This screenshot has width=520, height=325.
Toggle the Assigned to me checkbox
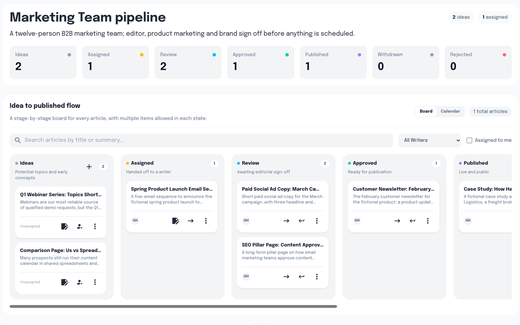[x=469, y=140]
